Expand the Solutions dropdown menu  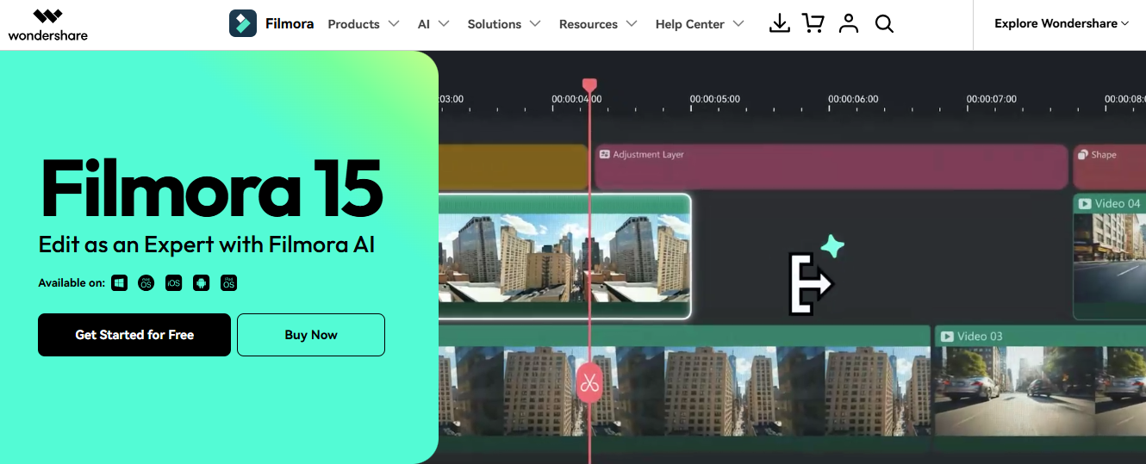[504, 24]
